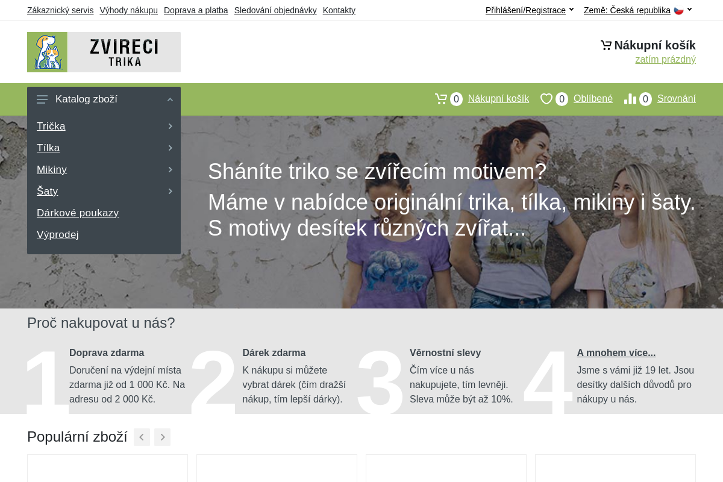This screenshot has width=723, height=482.
Task: Click the zatím prázdný cart link
Action: pos(665,59)
